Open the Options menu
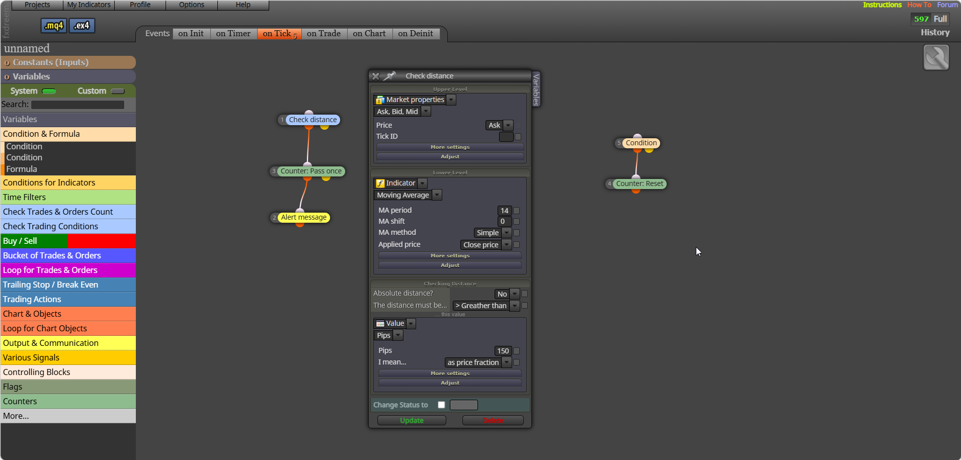The width and height of the screenshot is (961, 460). (x=192, y=5)
